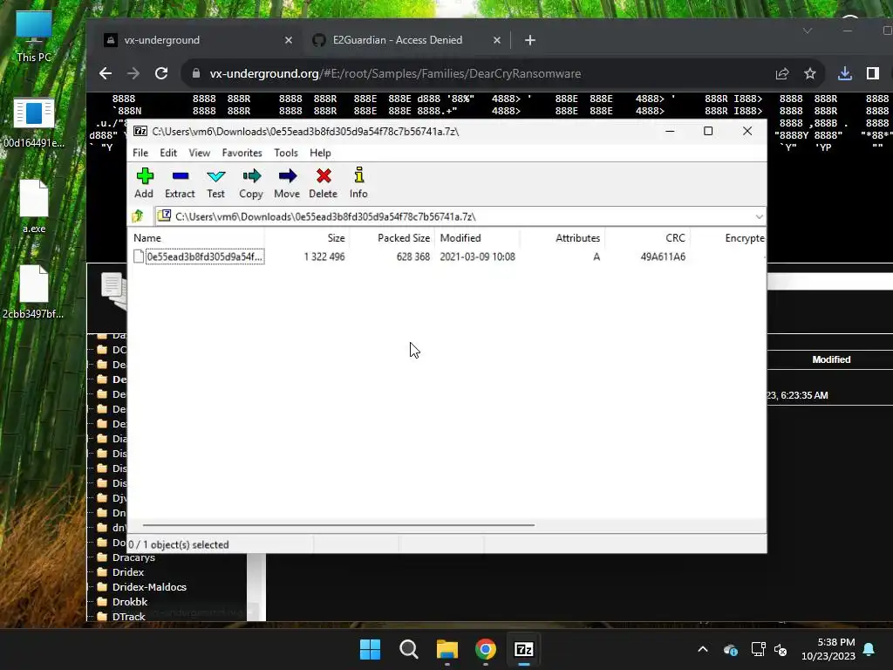
Task: Sort by the Attributes column
Action: tap(562, 238)
